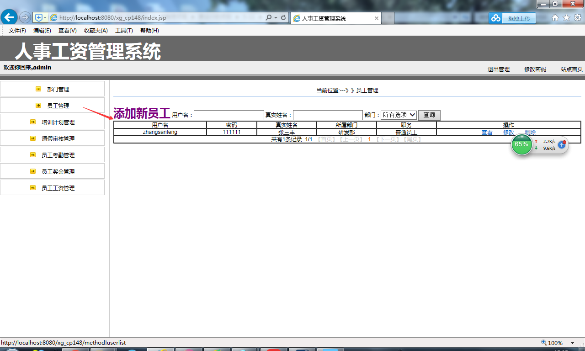
Task: Focus the 真实姓名 input field
Action: [x=328, y=115]
